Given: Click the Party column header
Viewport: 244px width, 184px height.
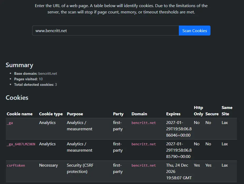Looking at the screenshot, I should (118, 114).
